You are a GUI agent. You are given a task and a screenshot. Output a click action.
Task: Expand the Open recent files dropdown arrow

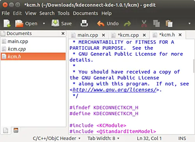click(44, 23)
